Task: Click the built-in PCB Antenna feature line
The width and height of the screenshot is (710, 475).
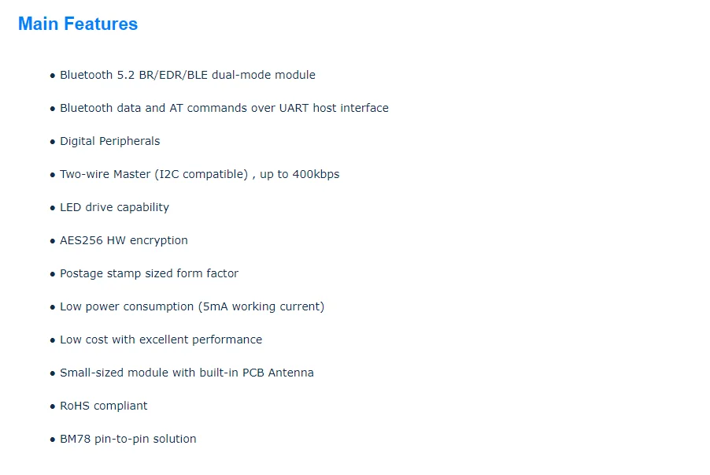Action: pyautogui.click(x=187, y=373)
